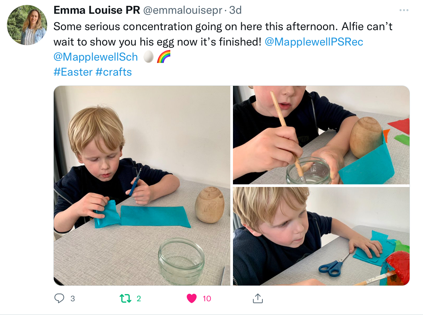Enlarge photo of paintbrush in glass jar

pyautogui.click(x=321, y=135)
